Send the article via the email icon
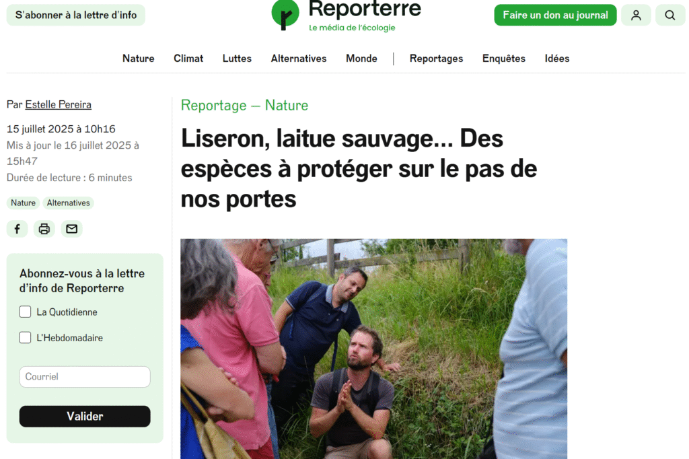The width and height of the screenshot is (689, 459). tap(71, 229)
